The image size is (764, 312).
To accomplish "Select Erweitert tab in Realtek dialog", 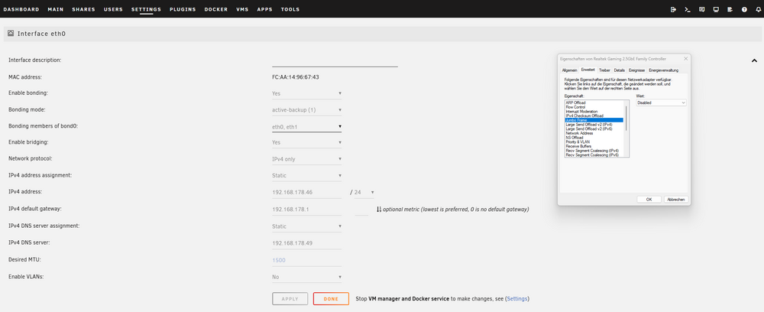I will (x=588, y=70).
